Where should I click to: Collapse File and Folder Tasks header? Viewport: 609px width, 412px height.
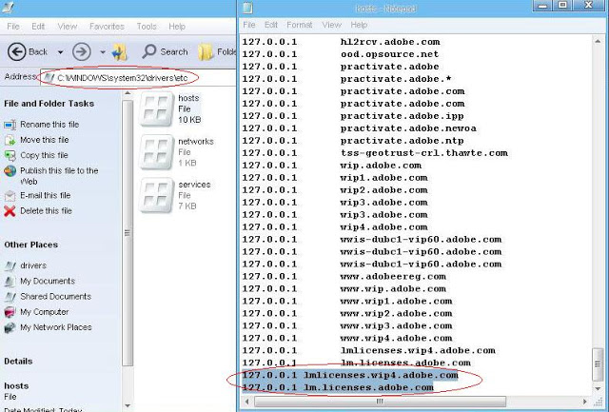(x=49, y=104)
